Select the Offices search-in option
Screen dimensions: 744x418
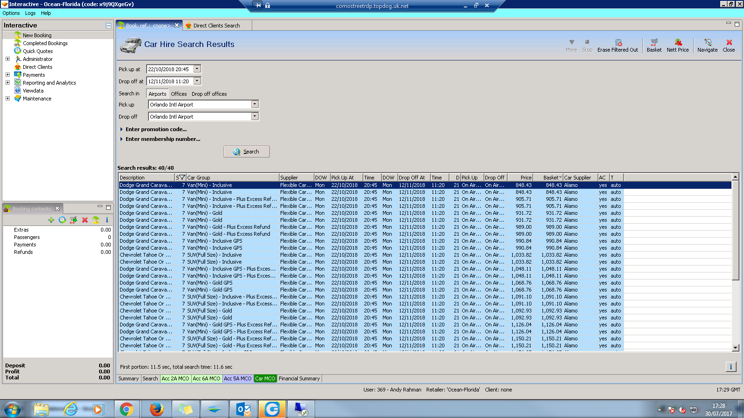click(179, 94)
